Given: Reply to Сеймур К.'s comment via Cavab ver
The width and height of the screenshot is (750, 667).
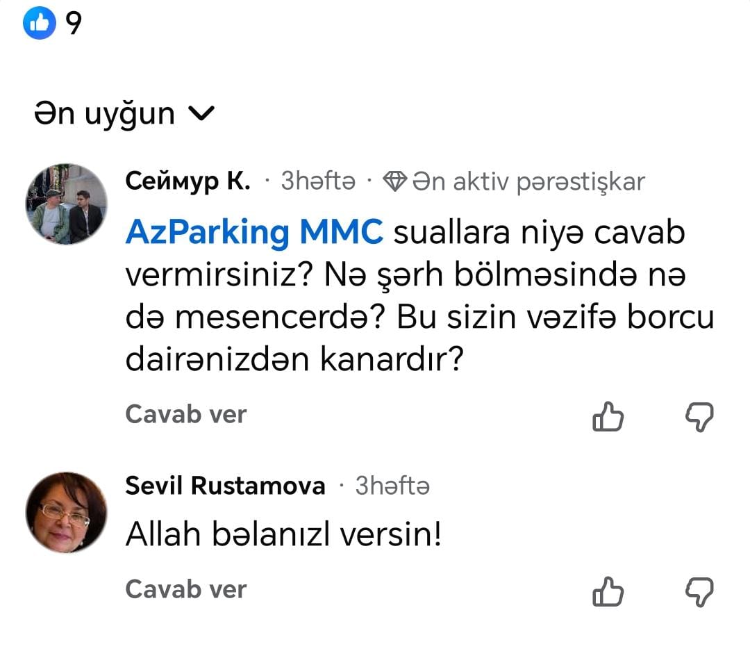Looking at the screenshot, I should coord(185,414).
